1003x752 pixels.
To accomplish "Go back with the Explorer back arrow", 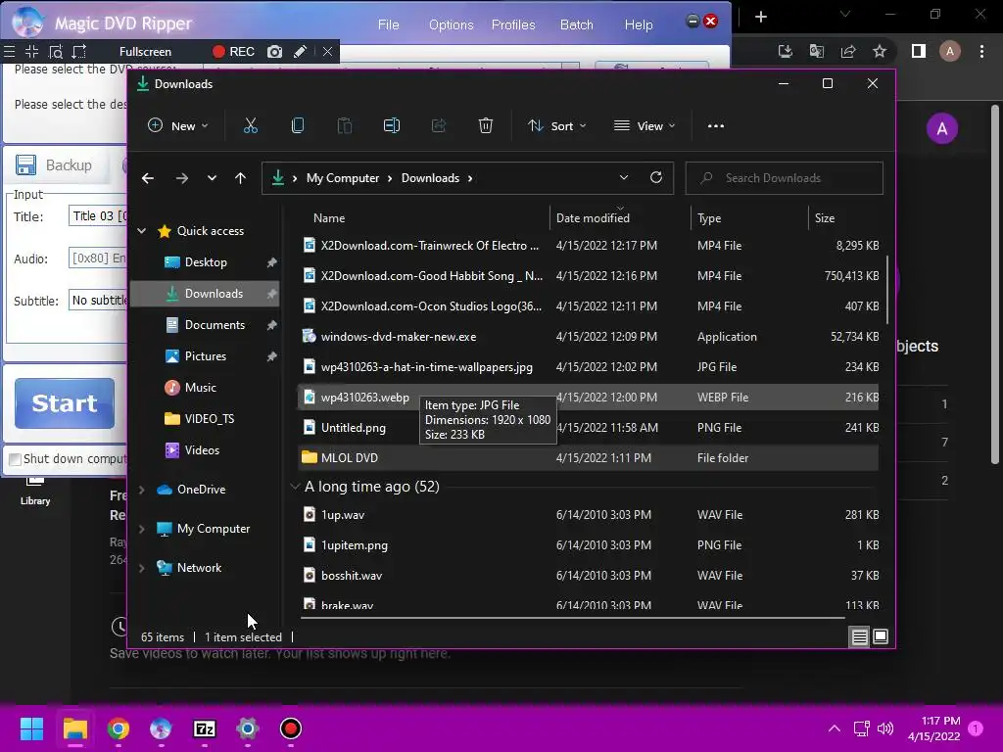I will [x=148, y=178].
